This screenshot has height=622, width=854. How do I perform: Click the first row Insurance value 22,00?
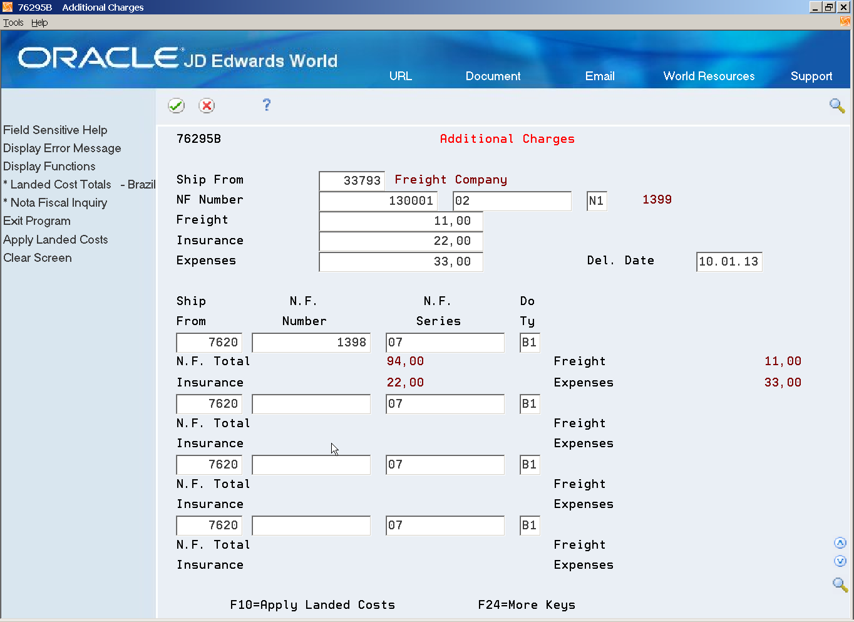tap(405, 382)
